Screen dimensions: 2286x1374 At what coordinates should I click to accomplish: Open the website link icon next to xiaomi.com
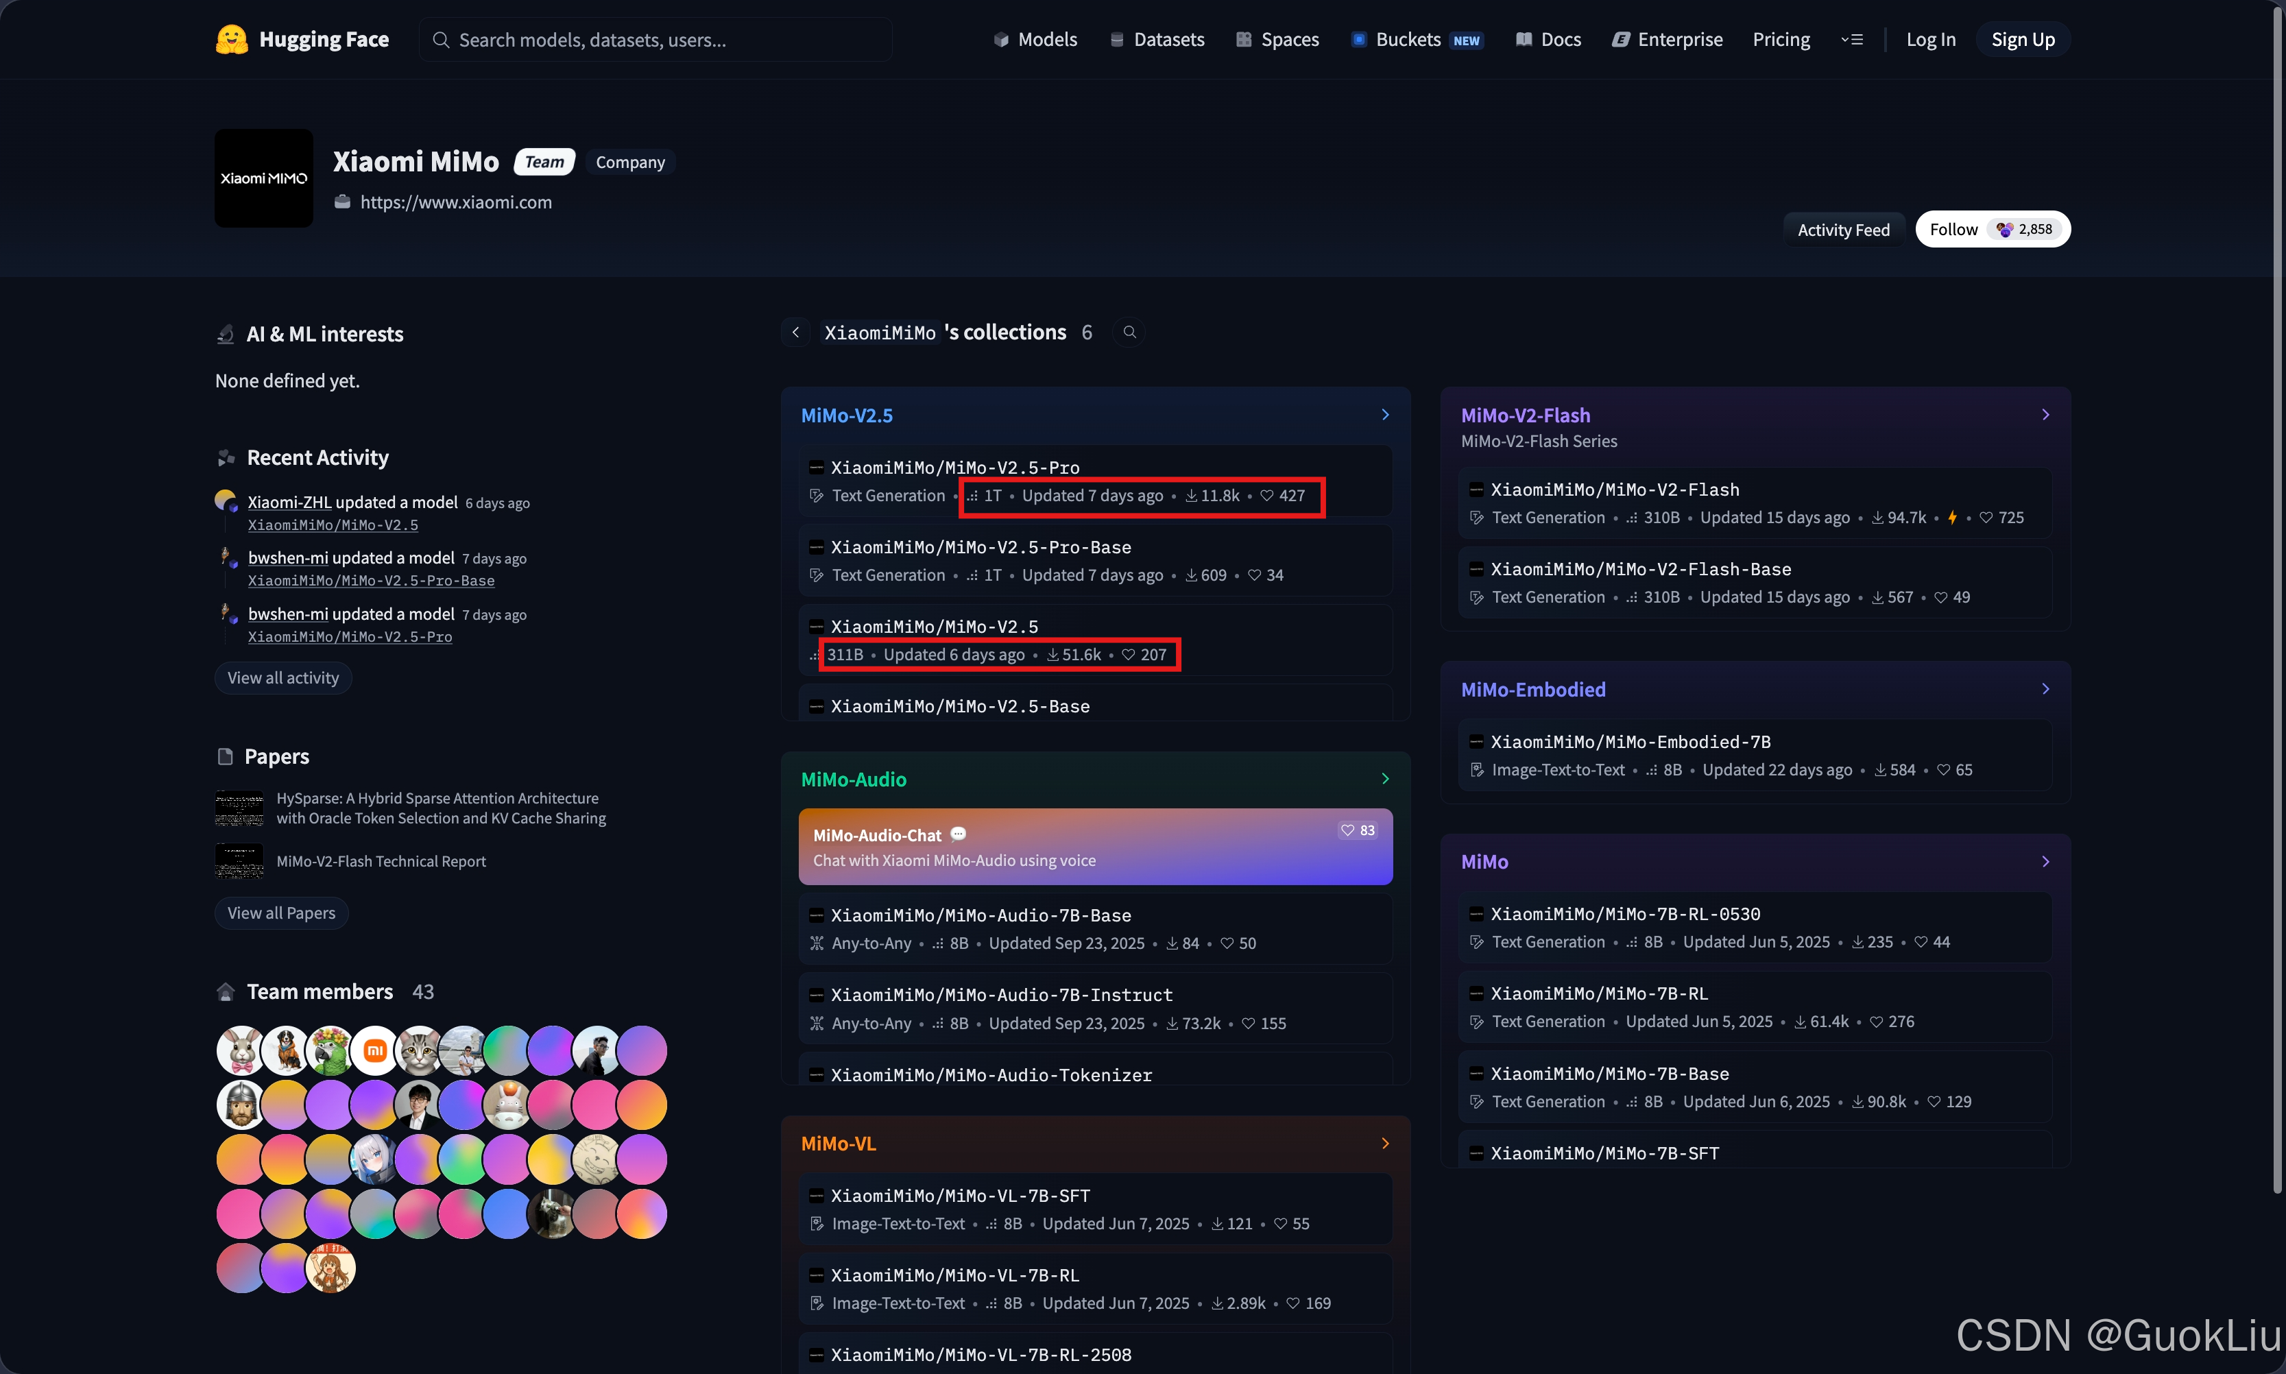click(343, 202)
